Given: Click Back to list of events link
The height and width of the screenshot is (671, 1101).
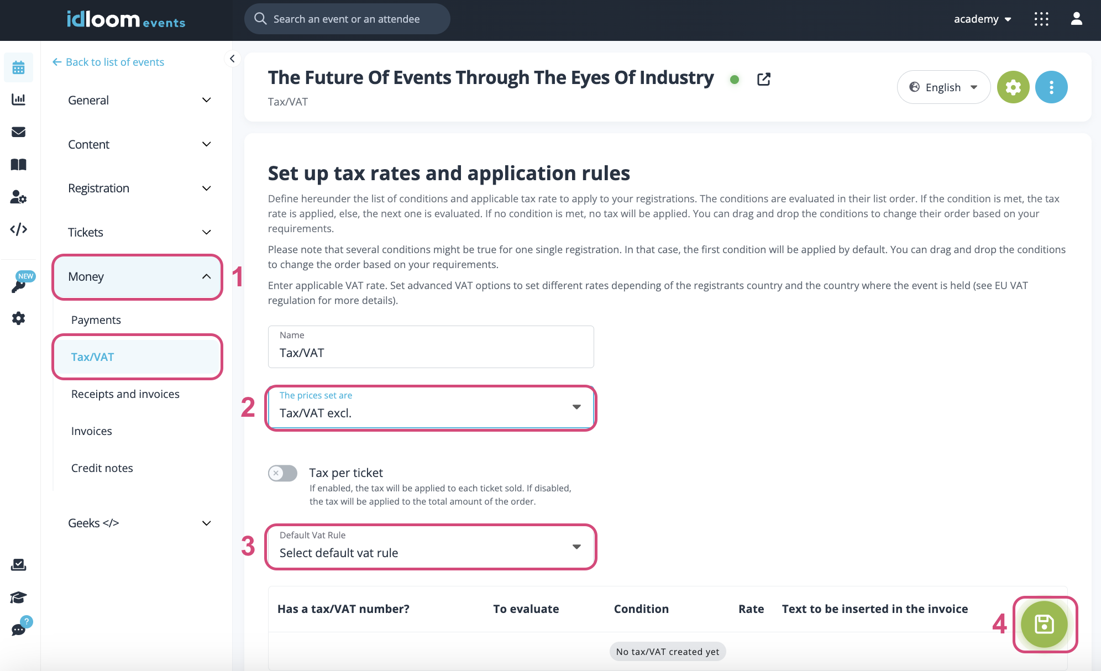Looking at the screenshot, I should pos(114,61).
